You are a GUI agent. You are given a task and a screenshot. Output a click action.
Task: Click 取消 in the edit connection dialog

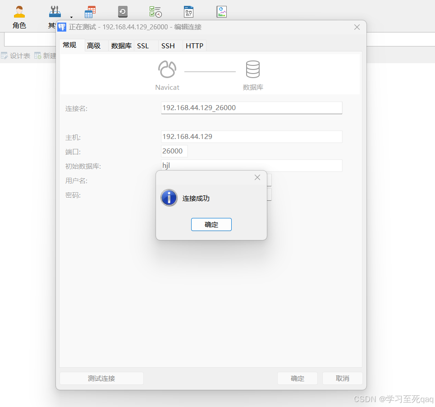point(342,379)
